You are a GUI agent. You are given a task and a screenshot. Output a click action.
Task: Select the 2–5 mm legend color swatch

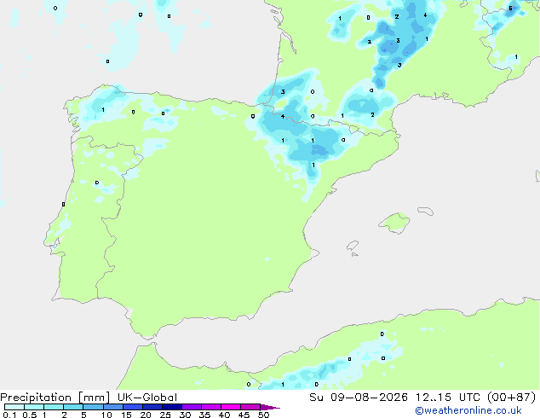pyautogui.click(x=73, y=407)
